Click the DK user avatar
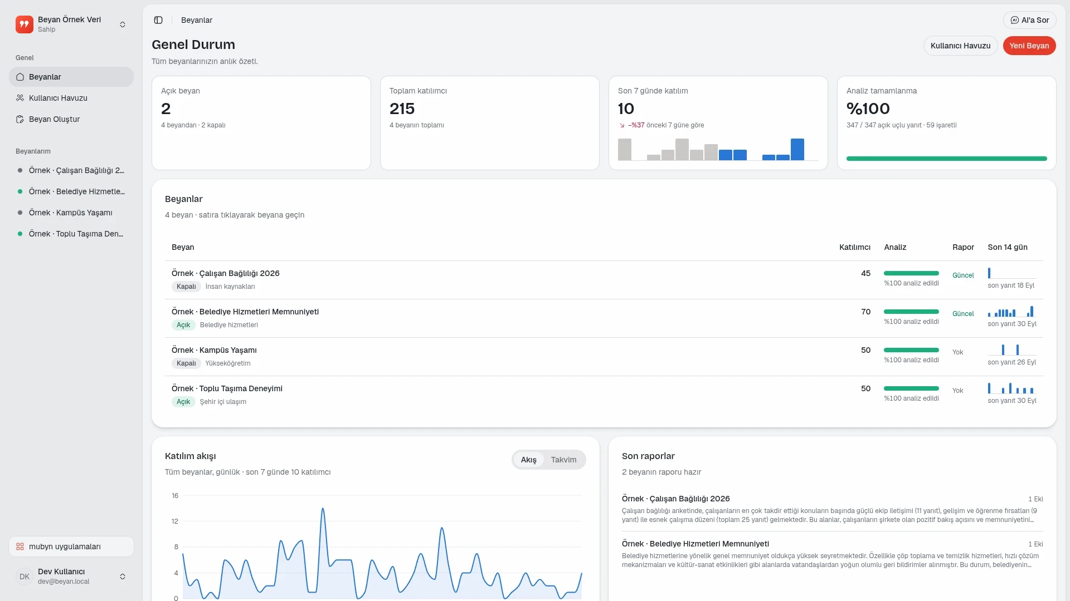 pyautogui.click(x=25, y=577)
